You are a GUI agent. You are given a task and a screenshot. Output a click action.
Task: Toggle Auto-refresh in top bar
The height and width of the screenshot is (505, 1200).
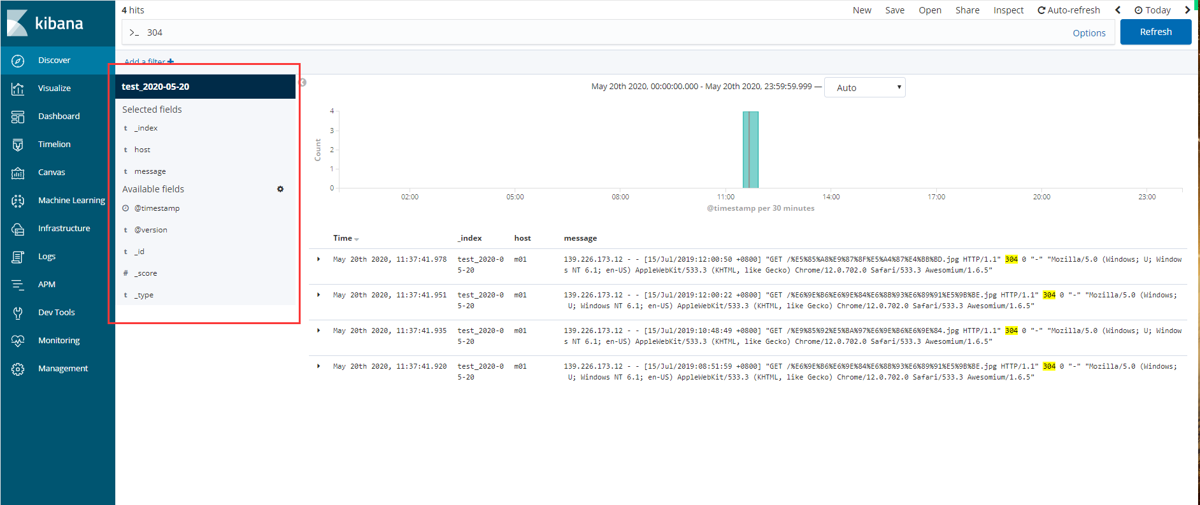[1068, 10]
